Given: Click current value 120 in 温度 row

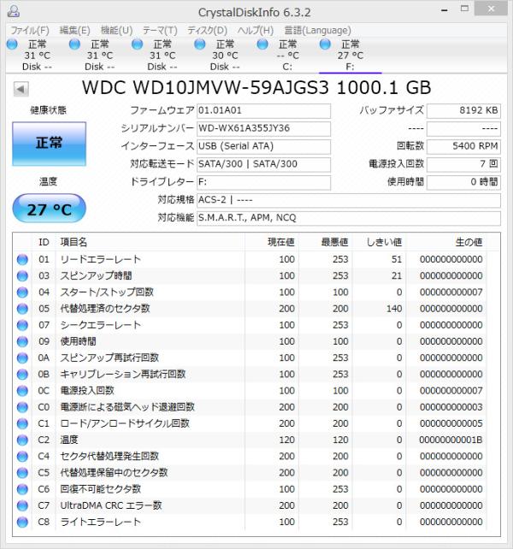Looking at the screenshot, I should 286,440.
